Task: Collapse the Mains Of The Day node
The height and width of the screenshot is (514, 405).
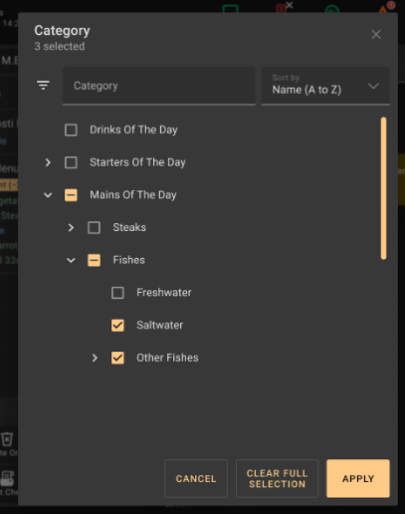Action: (x=48, y=195)
